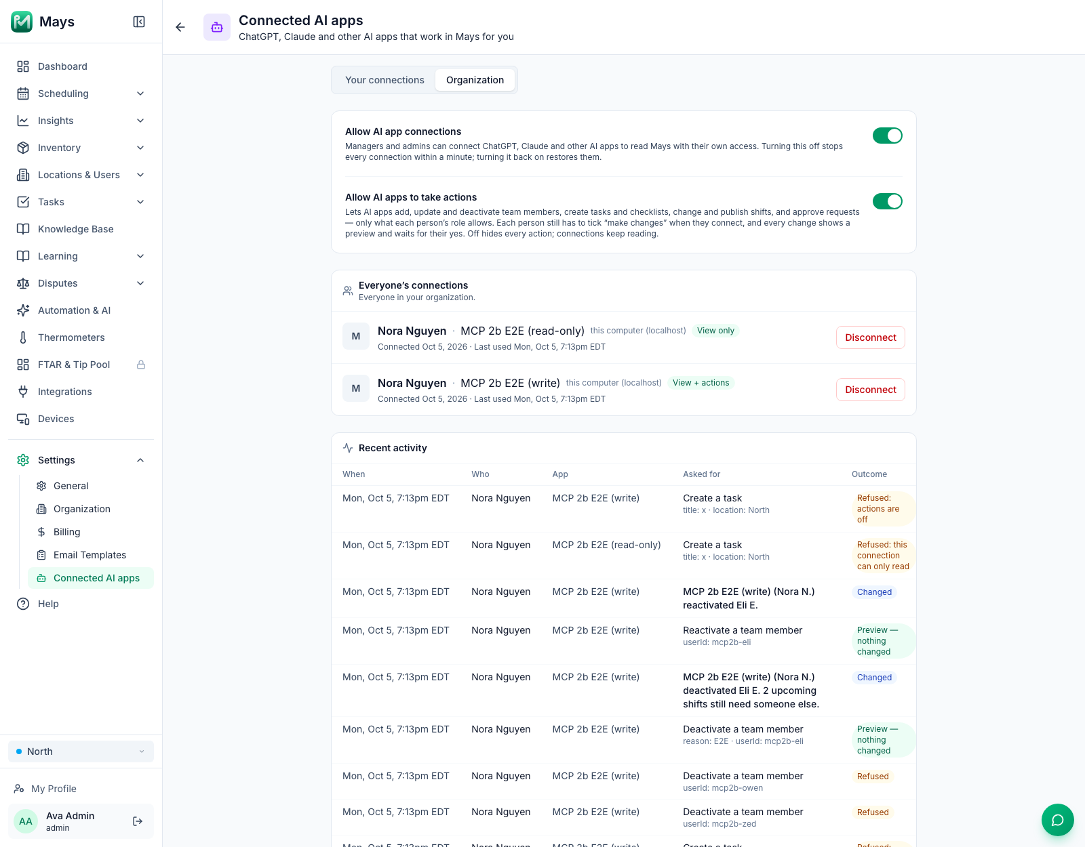Open the Integrations page
Screen dimensions: 1085x847
pos(81,392)
